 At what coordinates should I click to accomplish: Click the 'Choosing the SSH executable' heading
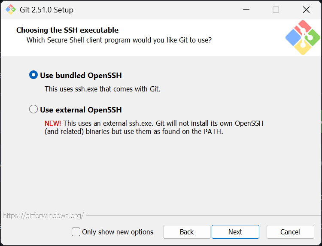[67, 30]
